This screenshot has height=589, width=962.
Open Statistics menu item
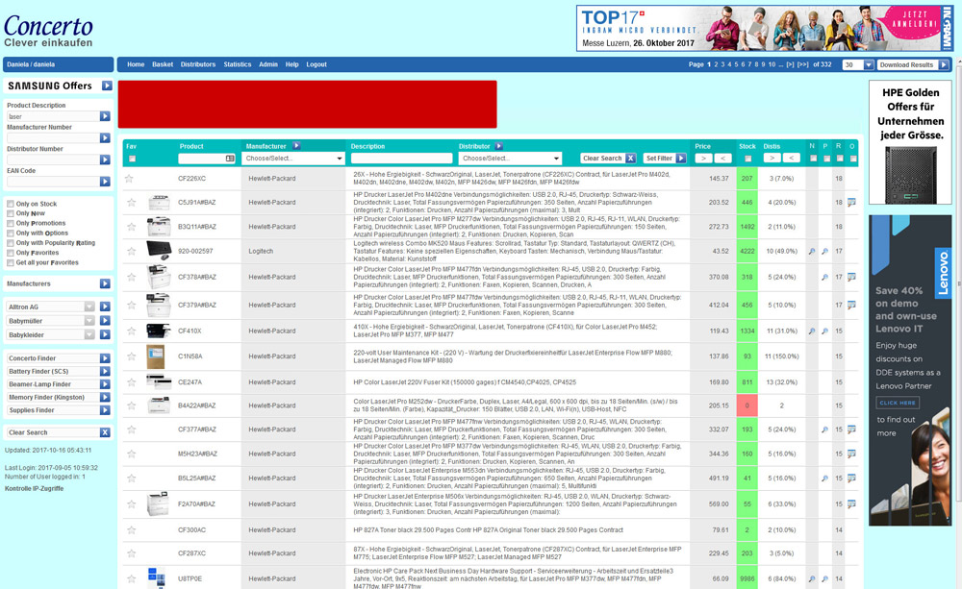pyautogui.click(x=238, y=64)
